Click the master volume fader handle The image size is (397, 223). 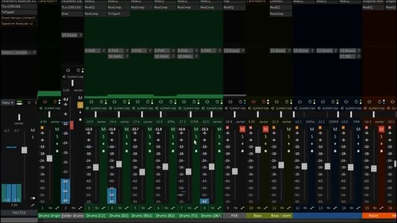point(24,150)
